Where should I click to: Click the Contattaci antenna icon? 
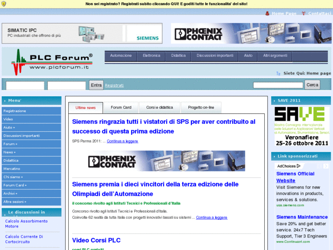click(x=304, y=13)
